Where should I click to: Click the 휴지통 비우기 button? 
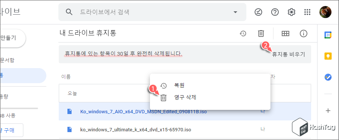289,55
